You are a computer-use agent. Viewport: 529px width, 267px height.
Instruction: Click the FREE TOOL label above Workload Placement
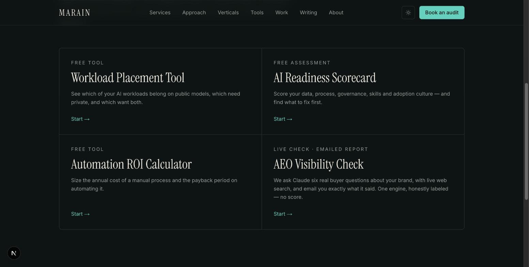[x=88, y=63]
